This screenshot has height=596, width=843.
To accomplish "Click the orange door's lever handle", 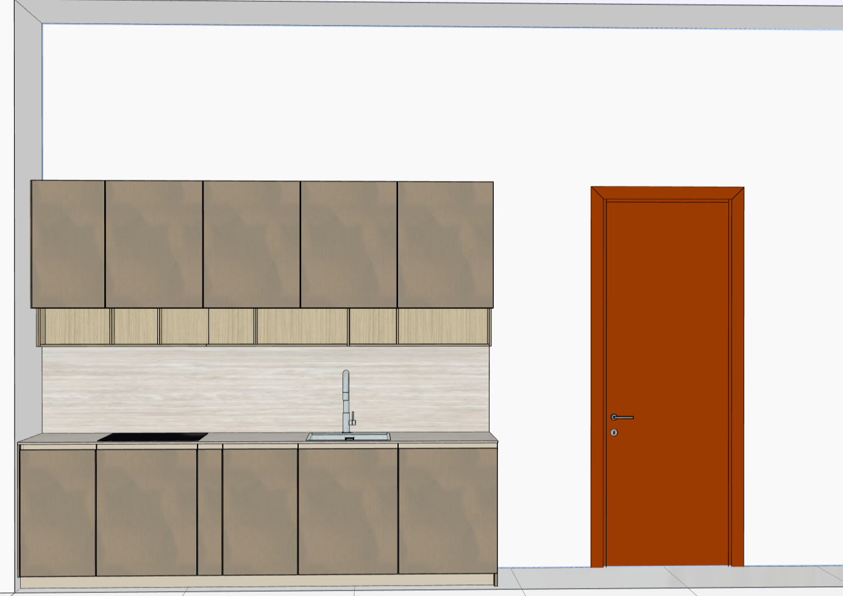I will [623, 417].
